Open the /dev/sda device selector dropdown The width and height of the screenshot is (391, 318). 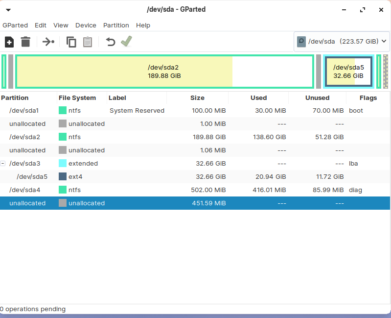pyautogui.click(x=342, y=42)
